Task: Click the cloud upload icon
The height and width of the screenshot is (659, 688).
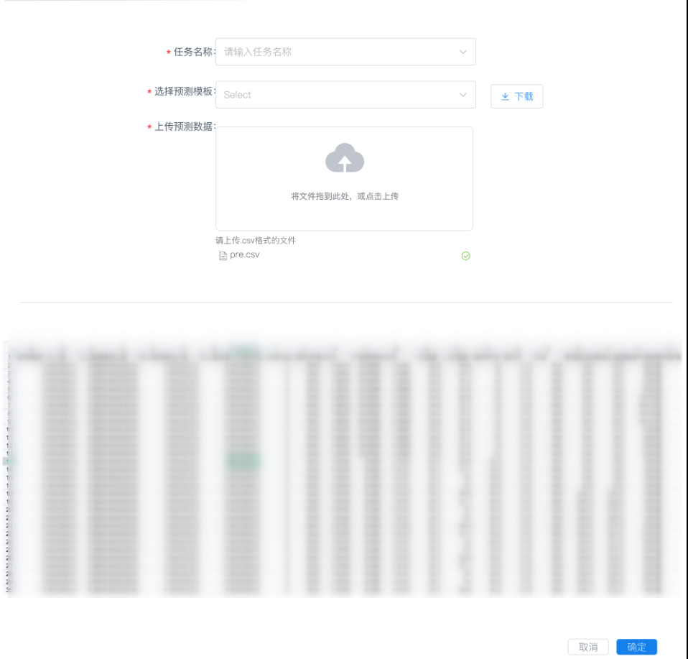Action: (345, 159)
